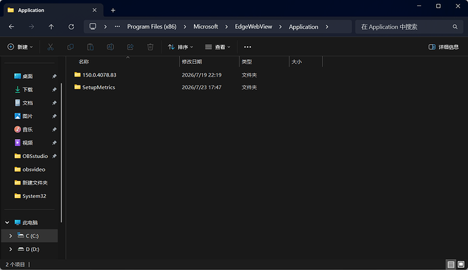Image resolution: width=468 pixels, height=270 pixels.
Task: Open the See more three-dots toolbar menu
Action: click(248, 47)
